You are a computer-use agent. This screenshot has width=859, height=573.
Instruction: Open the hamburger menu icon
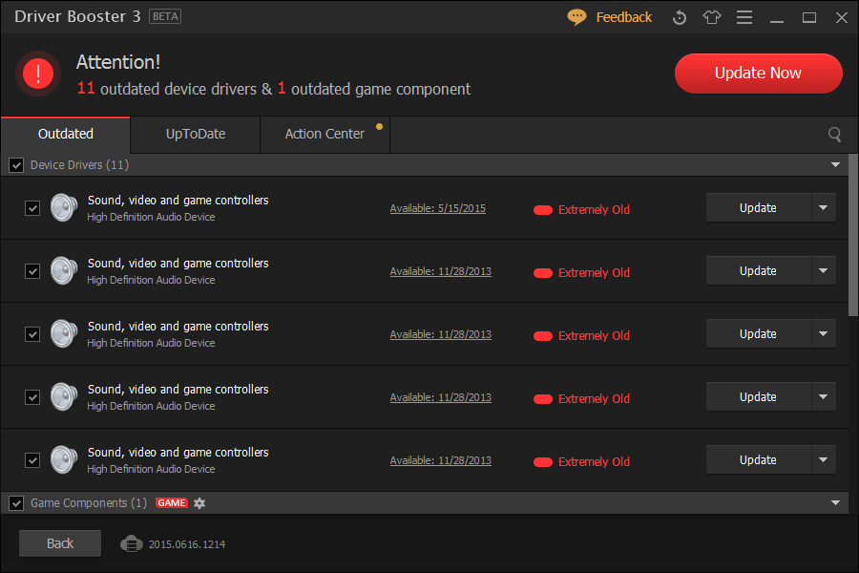pyautogui.click(x=744, y=17)
